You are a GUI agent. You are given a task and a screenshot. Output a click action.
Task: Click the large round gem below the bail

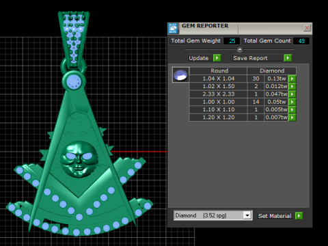(74, 81)
